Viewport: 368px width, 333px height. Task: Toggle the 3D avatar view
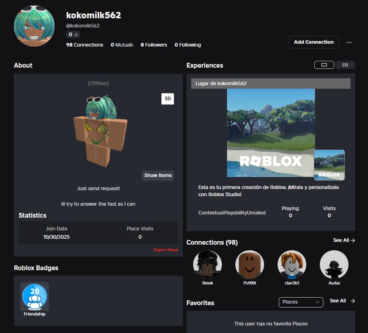pyautogui.click(x=167, y=99)
